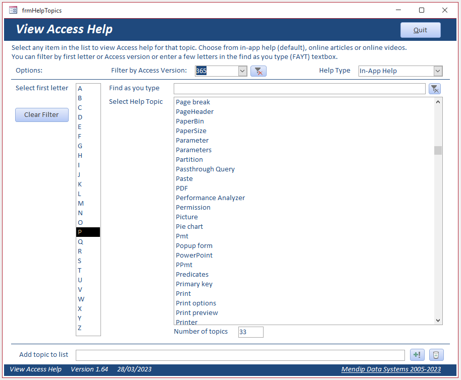461x380 pixels.
Task: Select highlighted letter P in letter list
Action: (x=88, y=232)
